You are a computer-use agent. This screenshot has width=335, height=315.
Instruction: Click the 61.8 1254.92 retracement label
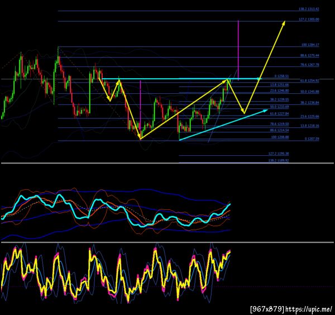click(x=309, y=80)
